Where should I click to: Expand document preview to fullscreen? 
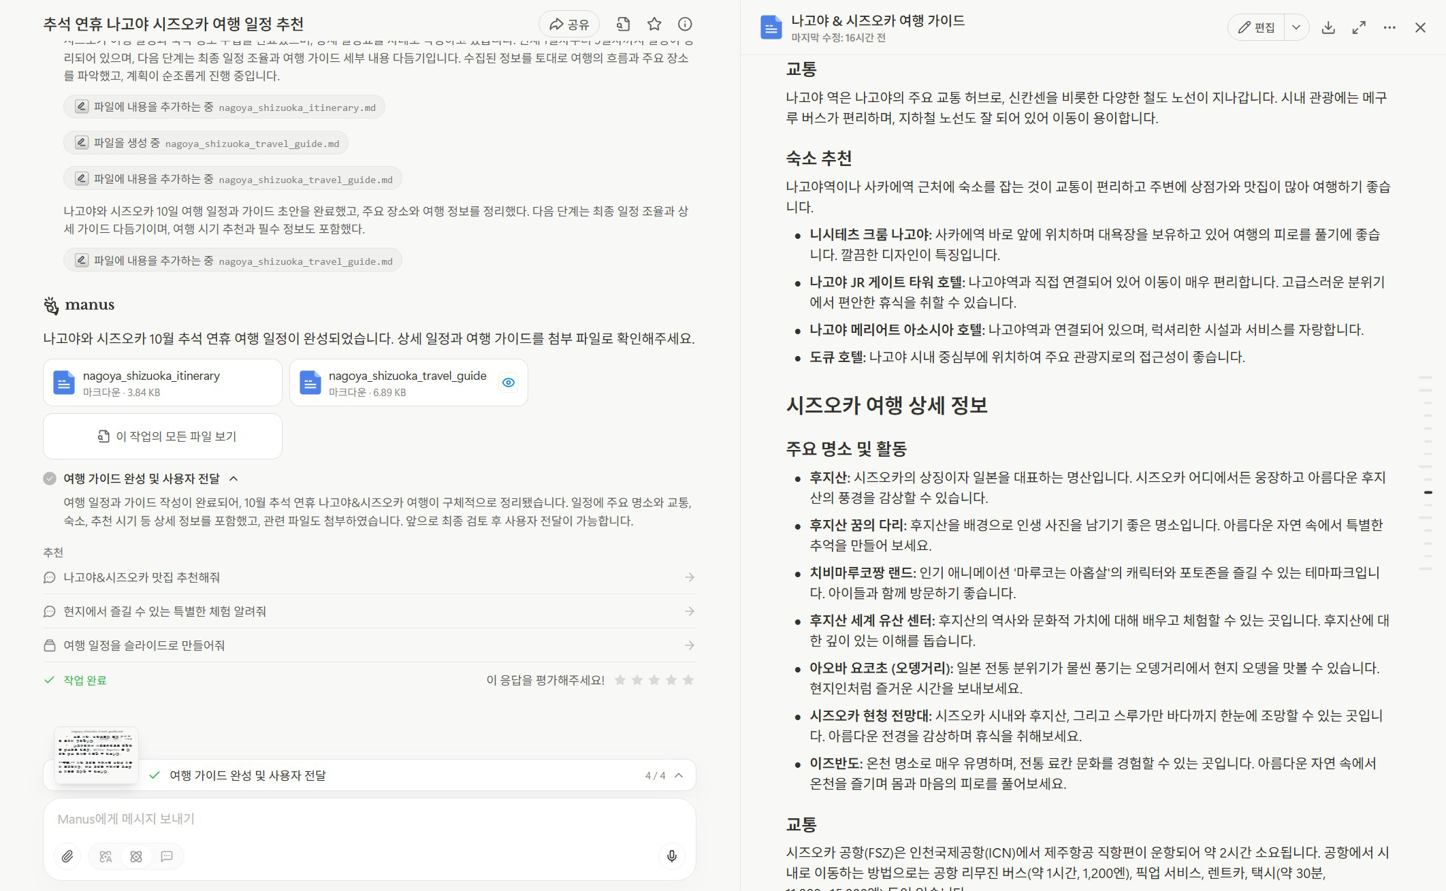1359,28
